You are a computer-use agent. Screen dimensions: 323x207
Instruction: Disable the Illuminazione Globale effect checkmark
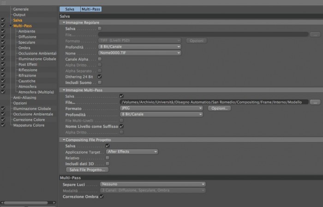click(x=3, y=108)
